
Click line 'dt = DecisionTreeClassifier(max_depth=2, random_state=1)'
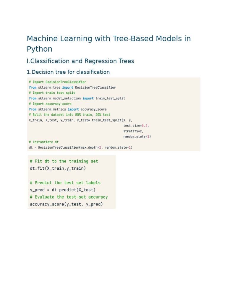(81, 147)
